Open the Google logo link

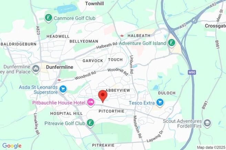[x=12, y=146]
